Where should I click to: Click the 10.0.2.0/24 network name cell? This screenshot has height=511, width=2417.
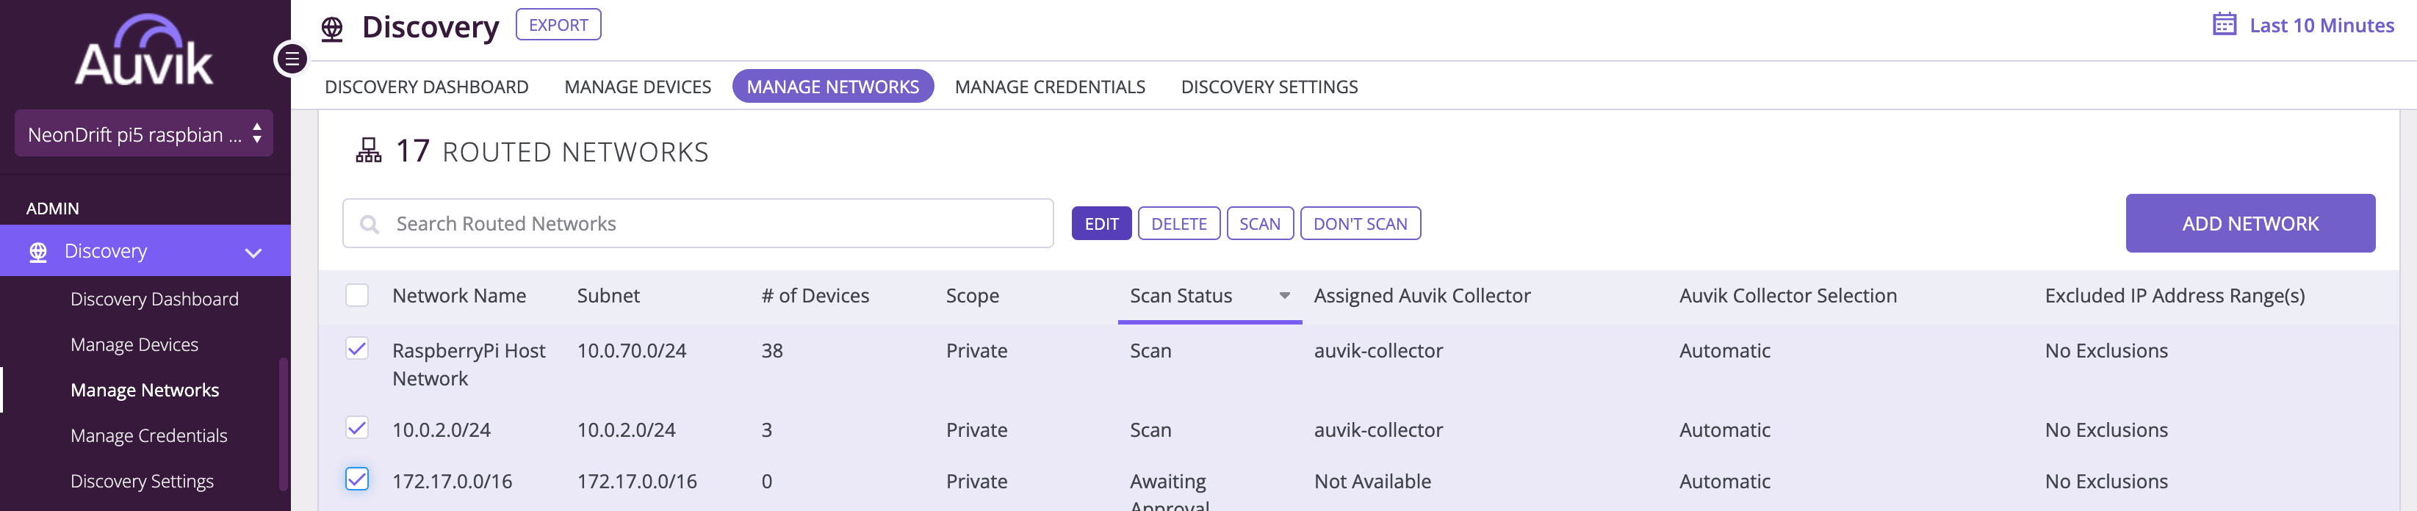pyautogui.click(x=441, y=430)
